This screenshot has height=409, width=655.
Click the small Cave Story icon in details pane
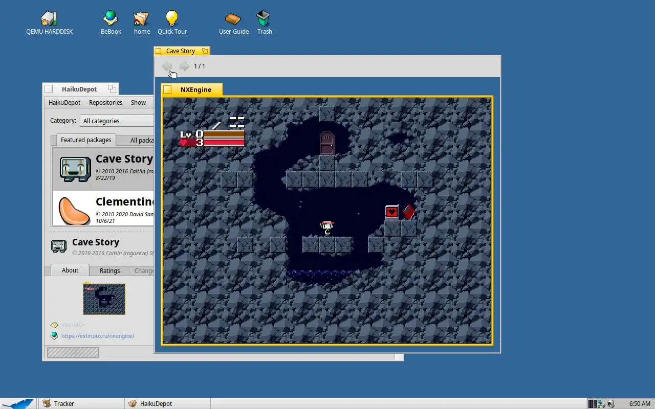(59, 246)
